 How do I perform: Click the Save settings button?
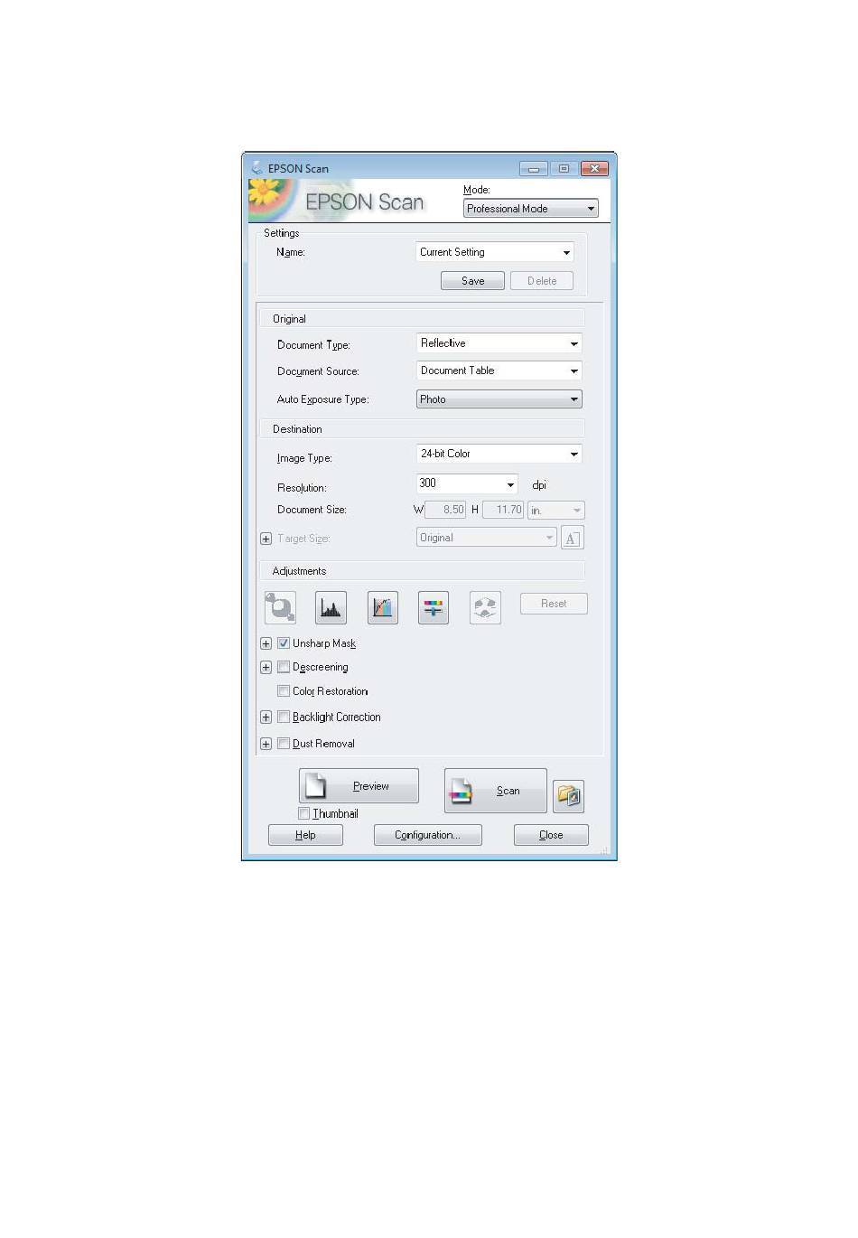click(x=472, y=281)
